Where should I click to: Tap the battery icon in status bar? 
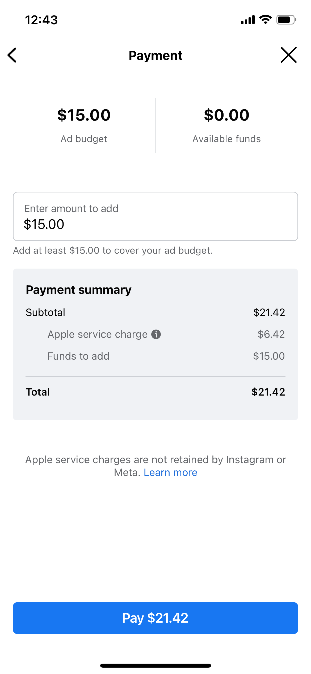[286, 20]
